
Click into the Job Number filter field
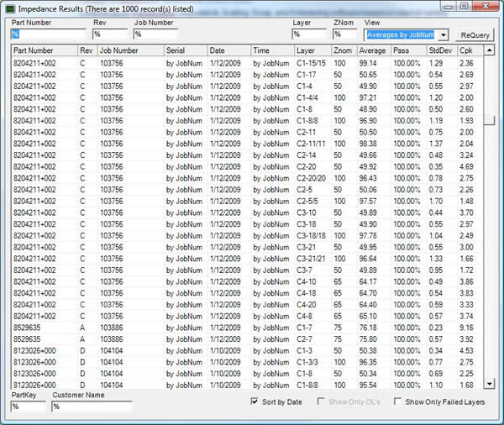click(x=156, y=34)
